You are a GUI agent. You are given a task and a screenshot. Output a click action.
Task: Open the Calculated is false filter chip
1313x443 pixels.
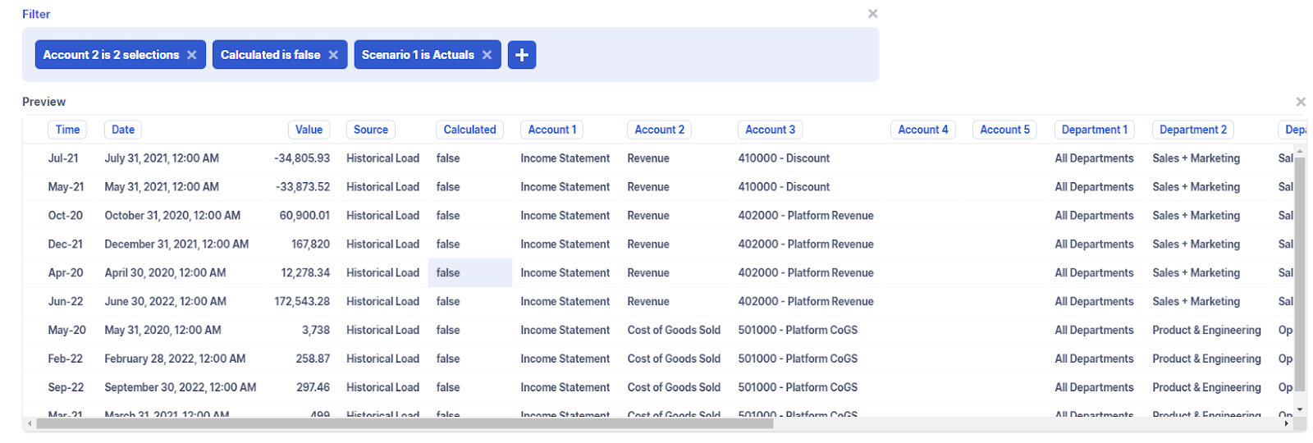click(x=270, y=55)
